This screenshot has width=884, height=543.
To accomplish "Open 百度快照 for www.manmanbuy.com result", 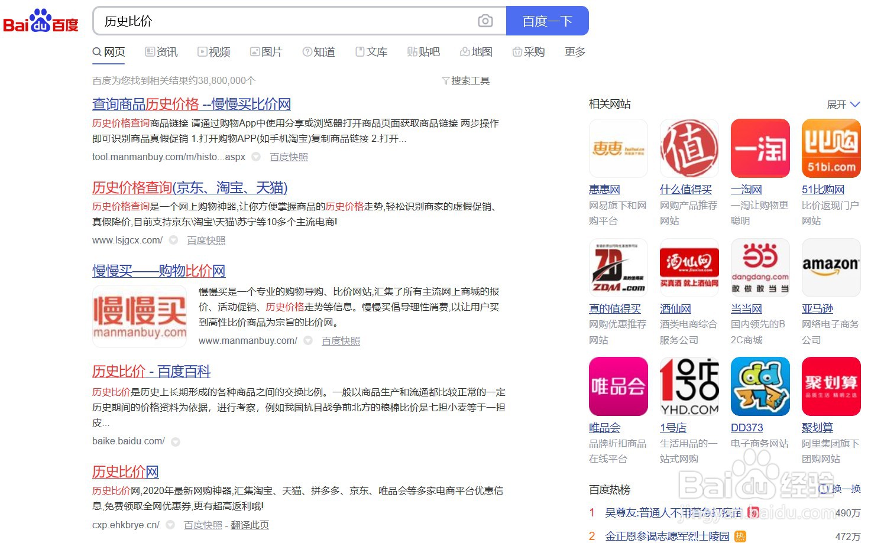I will point(341,340).
